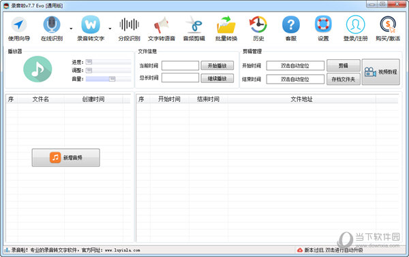Open 分段识别 segment recognition
The height and width of the screenshot is (257, 409).
[129, 29]
